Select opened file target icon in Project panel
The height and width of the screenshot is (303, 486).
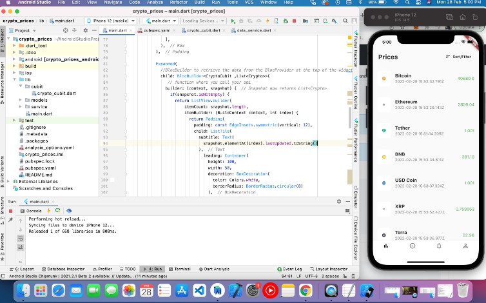coord(65,30)
